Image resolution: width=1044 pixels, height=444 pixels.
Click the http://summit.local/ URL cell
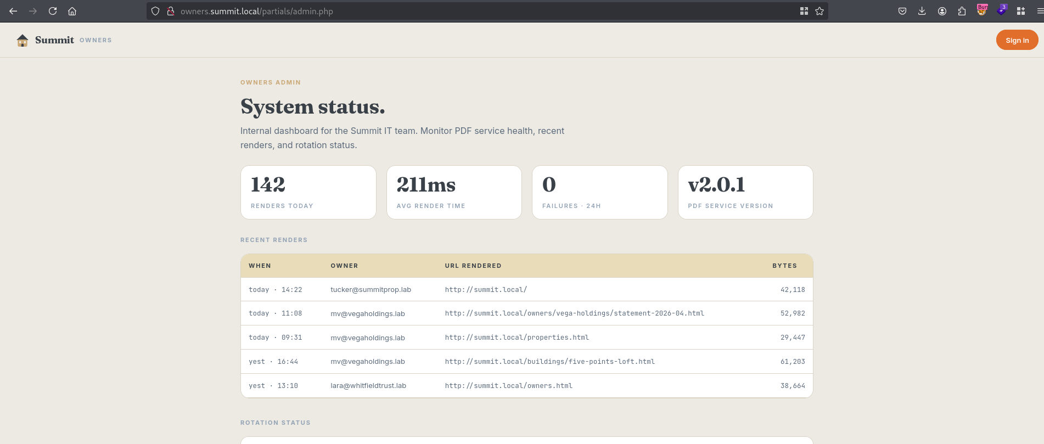pos(486,290)
